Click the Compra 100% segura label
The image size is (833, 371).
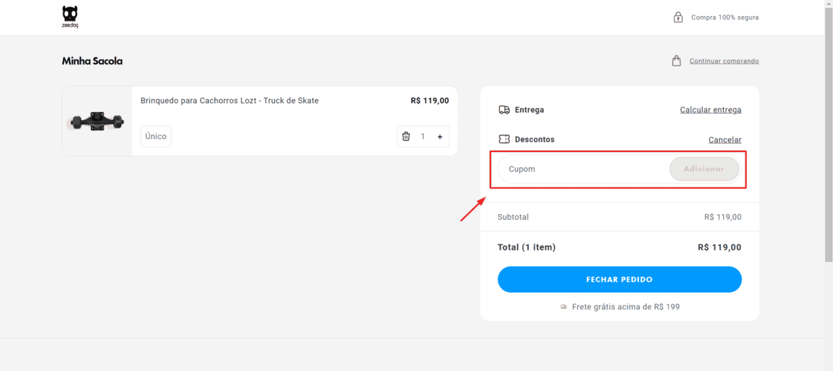click(725, 17)
